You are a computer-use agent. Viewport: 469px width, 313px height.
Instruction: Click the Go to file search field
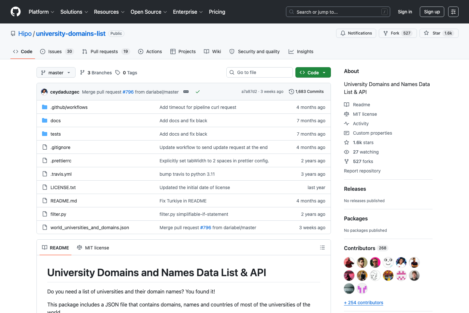click(259, 72)
